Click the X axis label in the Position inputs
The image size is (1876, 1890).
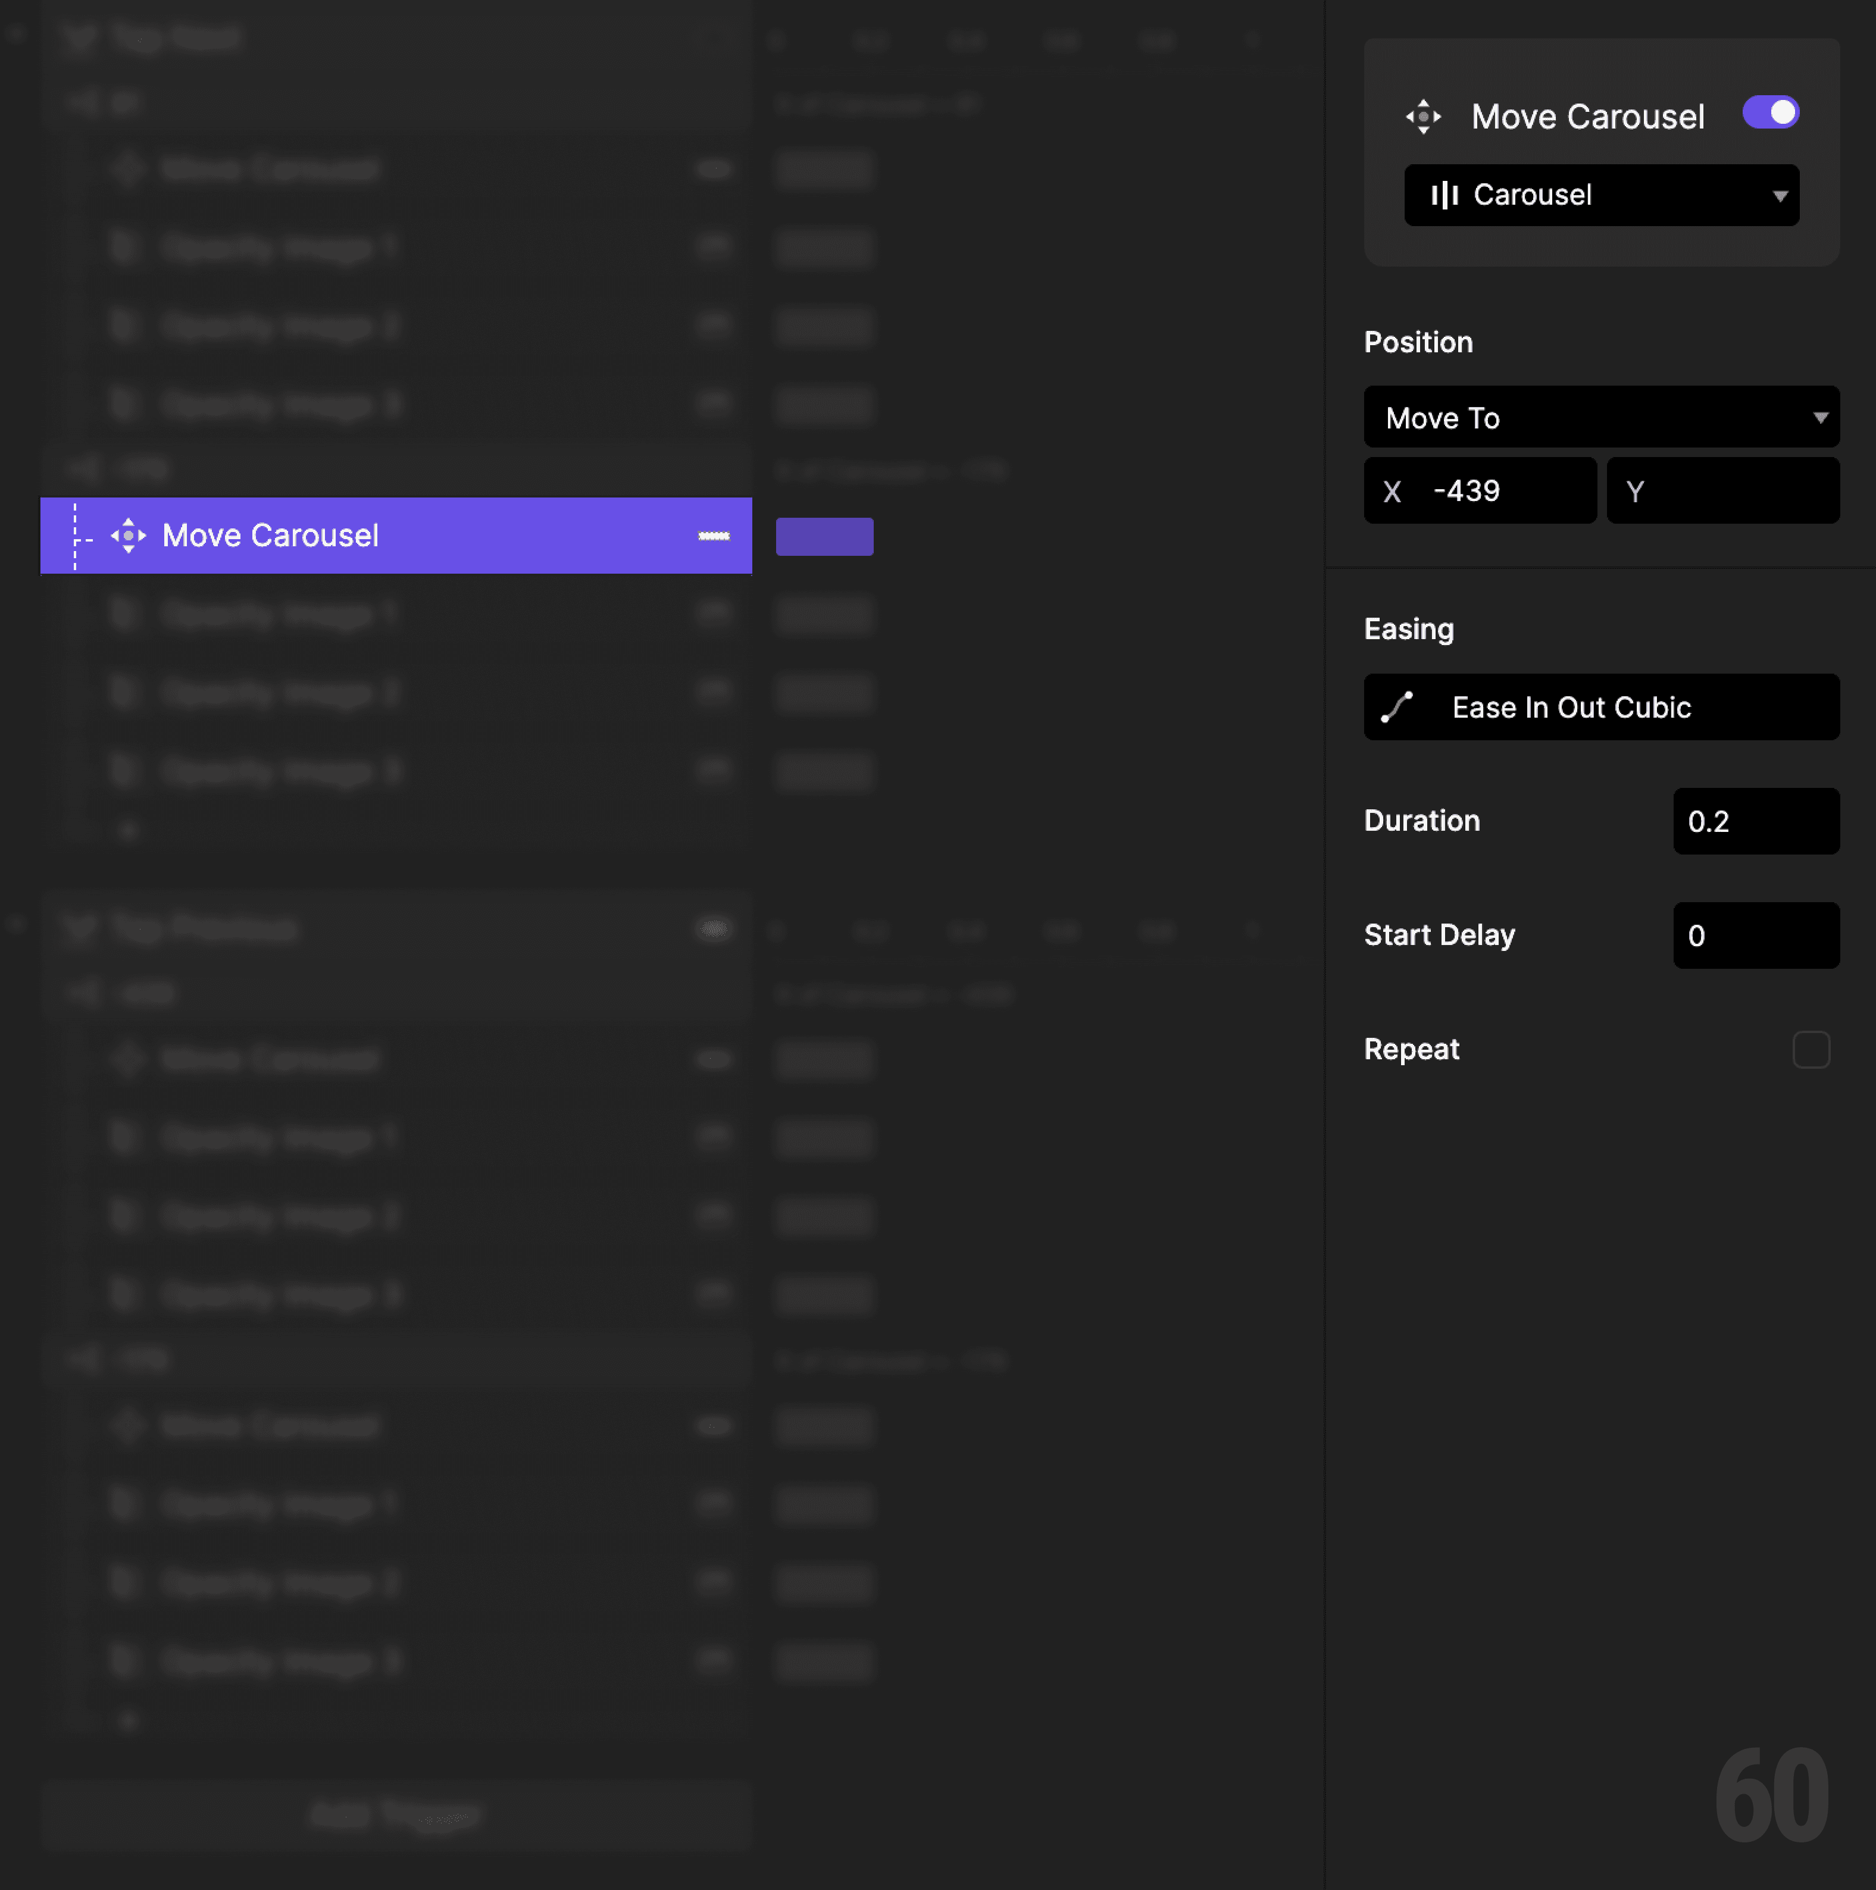pos(1393,490)
